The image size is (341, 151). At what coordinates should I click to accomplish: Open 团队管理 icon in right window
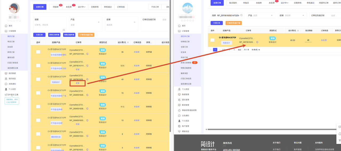pos(179,100)
